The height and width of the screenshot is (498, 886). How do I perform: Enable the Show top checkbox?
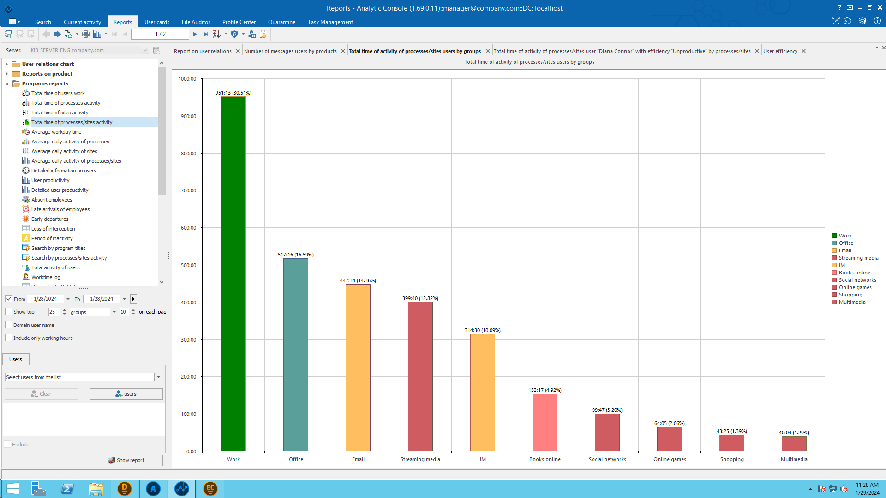(x=9, y=312)
